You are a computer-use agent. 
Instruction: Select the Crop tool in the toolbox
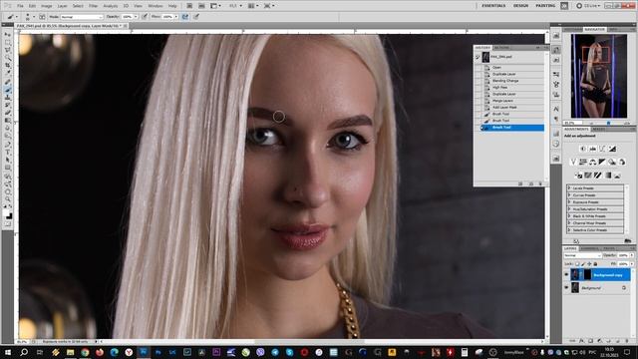(8, 66)
